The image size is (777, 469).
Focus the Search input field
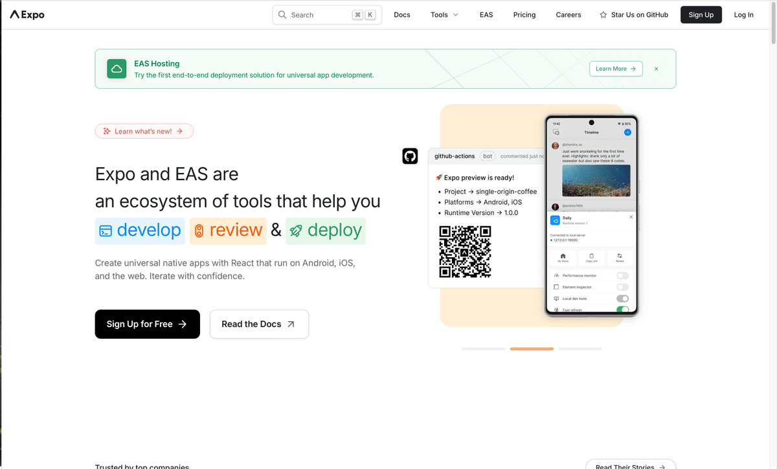coord(327,15)
